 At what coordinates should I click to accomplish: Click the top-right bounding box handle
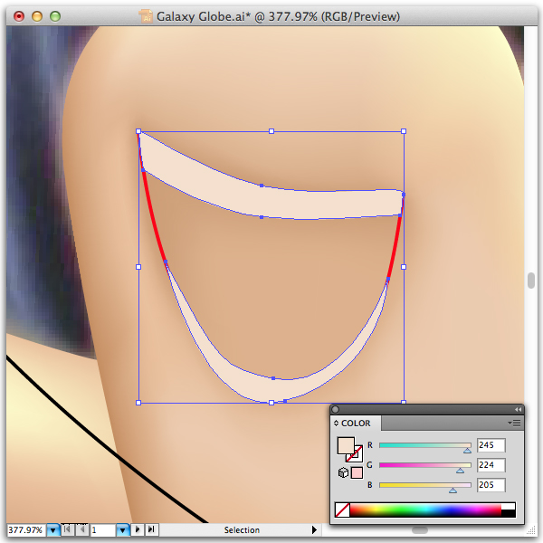coord(404,131)
